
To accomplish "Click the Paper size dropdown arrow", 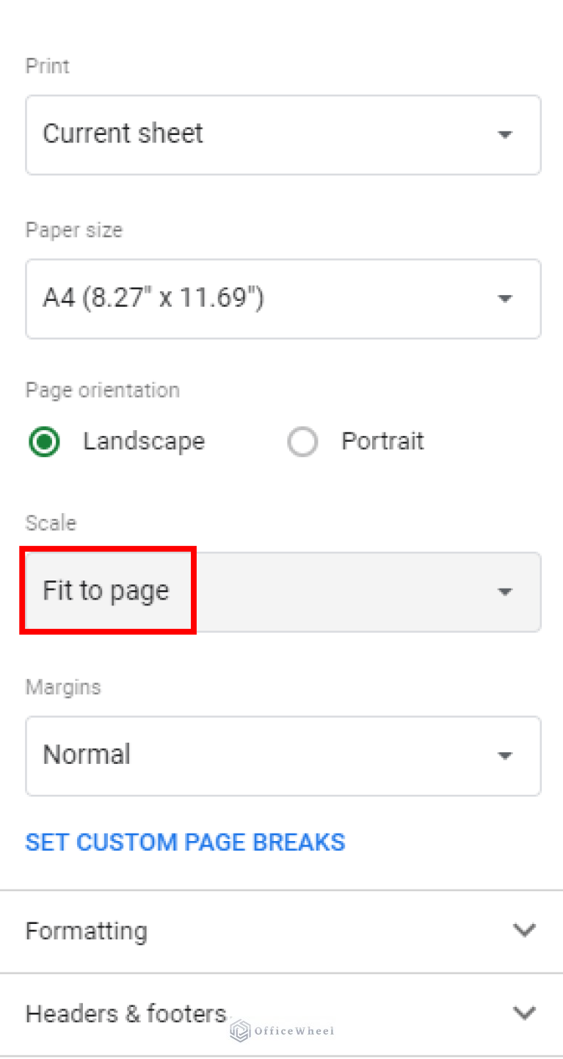I will (x=504, y=299).
